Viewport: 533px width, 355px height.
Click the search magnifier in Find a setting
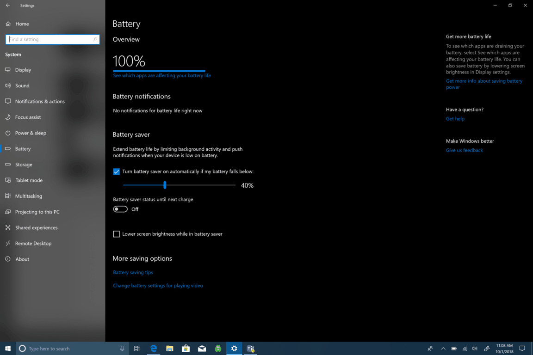(95, 39)
